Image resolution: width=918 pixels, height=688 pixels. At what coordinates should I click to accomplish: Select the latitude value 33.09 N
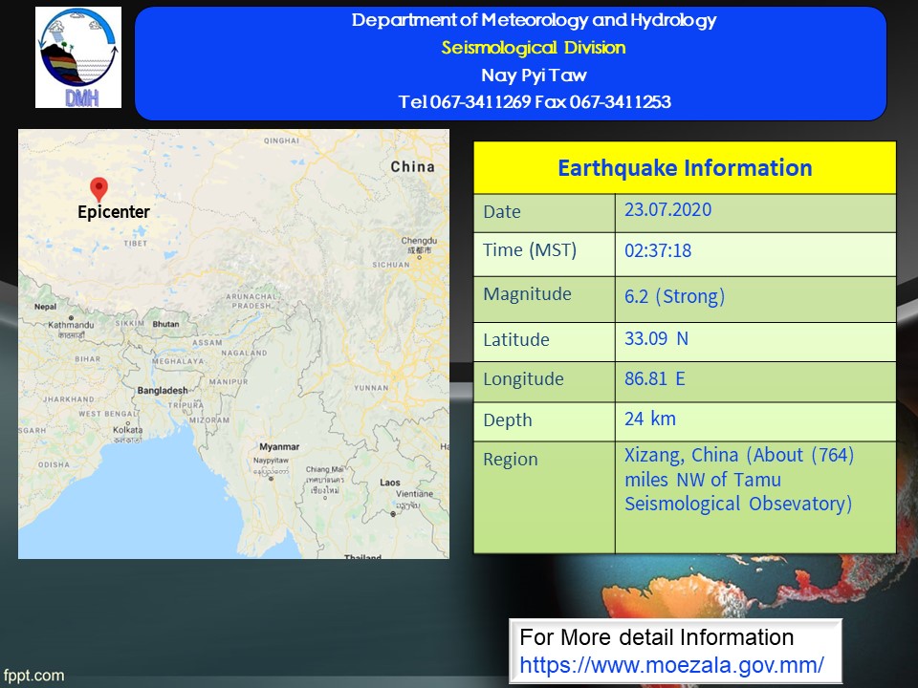pos(656,338)
